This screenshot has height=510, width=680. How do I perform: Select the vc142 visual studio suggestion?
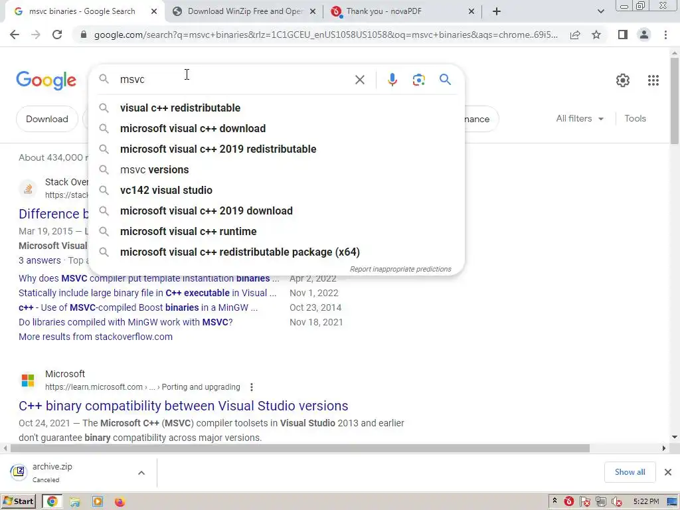(x=276, y=191)
